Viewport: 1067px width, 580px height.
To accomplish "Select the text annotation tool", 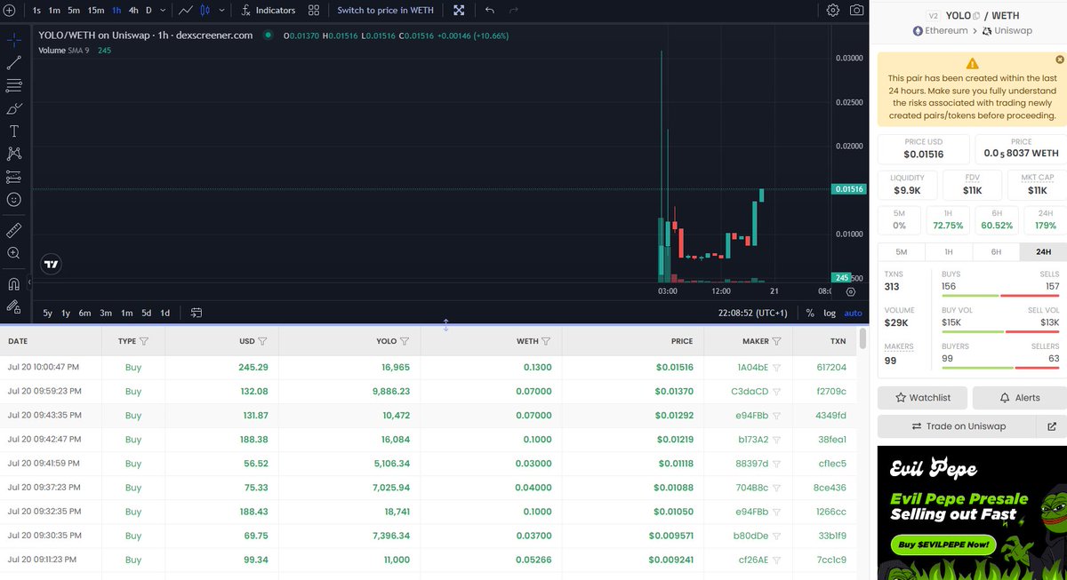I will click(14, 131).
